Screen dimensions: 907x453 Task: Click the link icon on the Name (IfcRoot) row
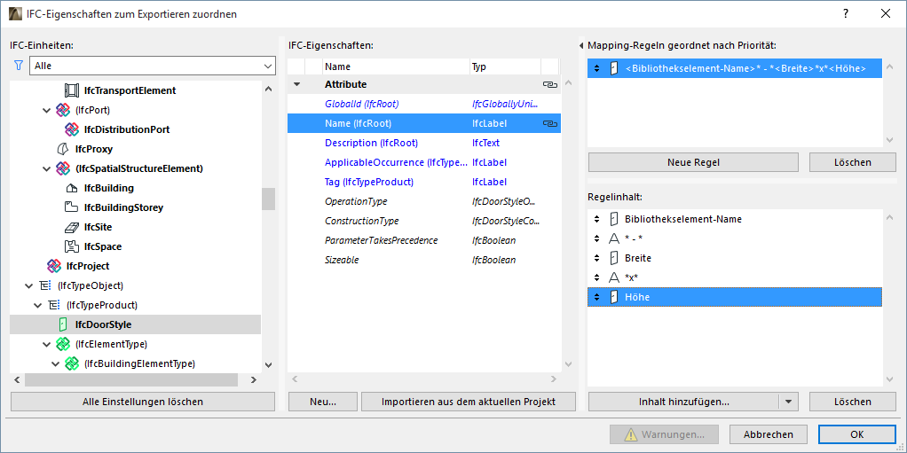coord(549,124)
